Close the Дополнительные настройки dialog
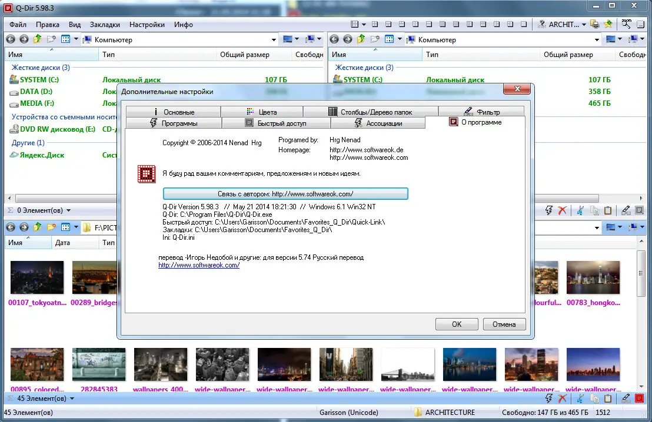Image resolution: width=652 pixels, height=422 pixels. click(517, 89)
